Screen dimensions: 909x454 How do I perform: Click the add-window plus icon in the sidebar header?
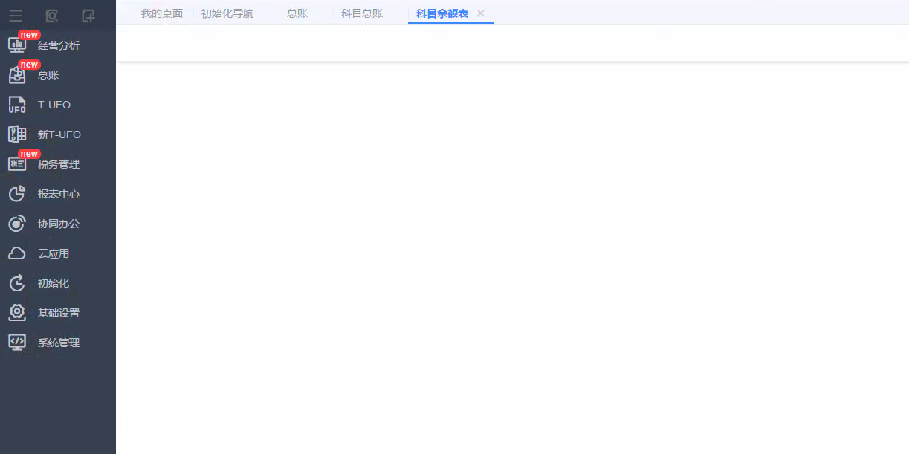click(88, 15)
